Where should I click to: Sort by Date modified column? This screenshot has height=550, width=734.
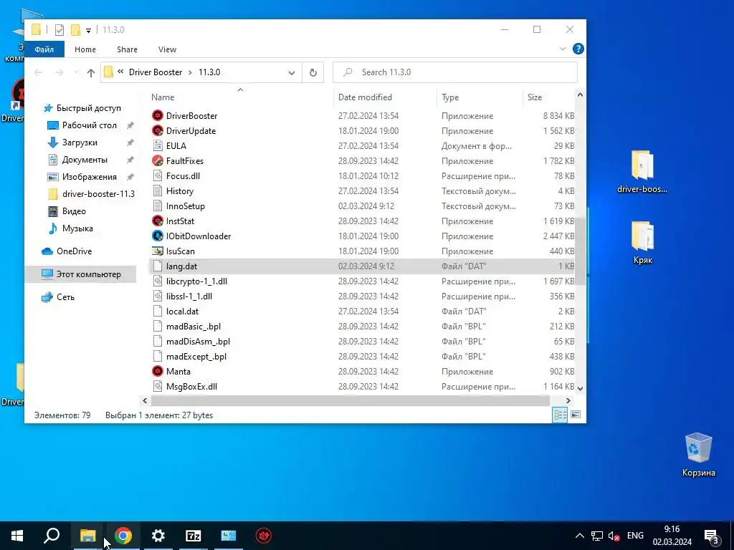pyautogui.click(x=365, y=97)
